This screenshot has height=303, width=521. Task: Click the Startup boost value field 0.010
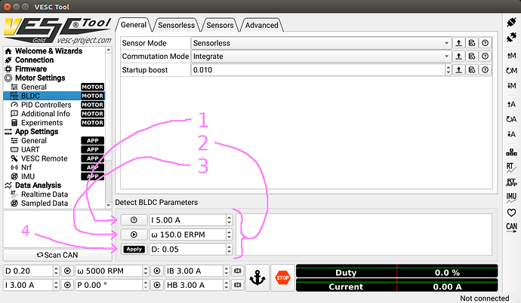coord(318,70)
